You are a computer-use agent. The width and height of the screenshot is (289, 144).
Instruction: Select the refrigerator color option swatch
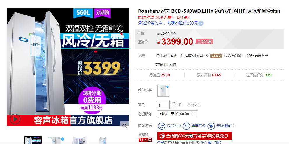coord(163,91)
